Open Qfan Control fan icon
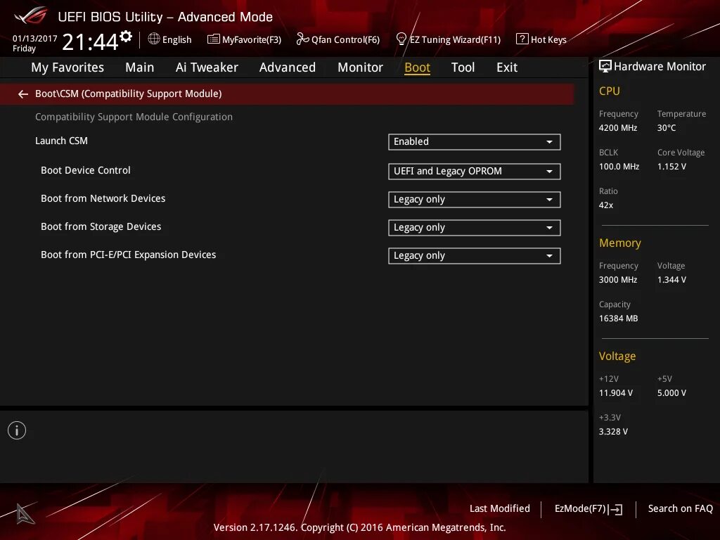The width and height of the screenshot is (720, 540). [x=302, y=39]
